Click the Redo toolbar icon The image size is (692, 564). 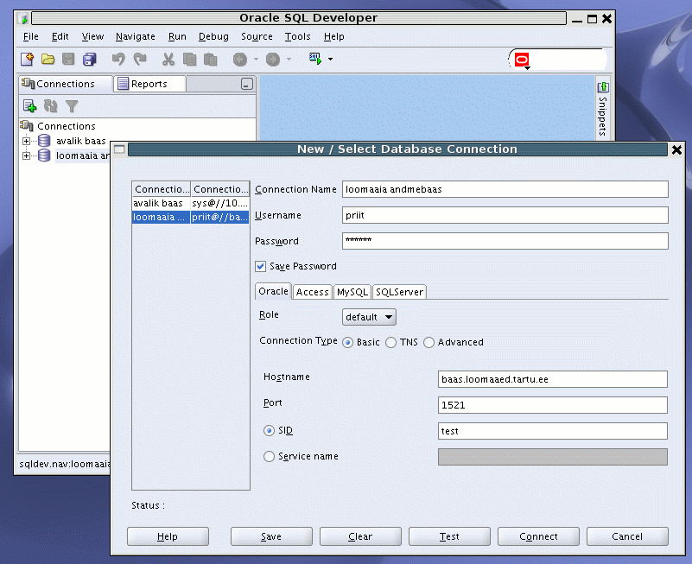(x=140, y=59)
